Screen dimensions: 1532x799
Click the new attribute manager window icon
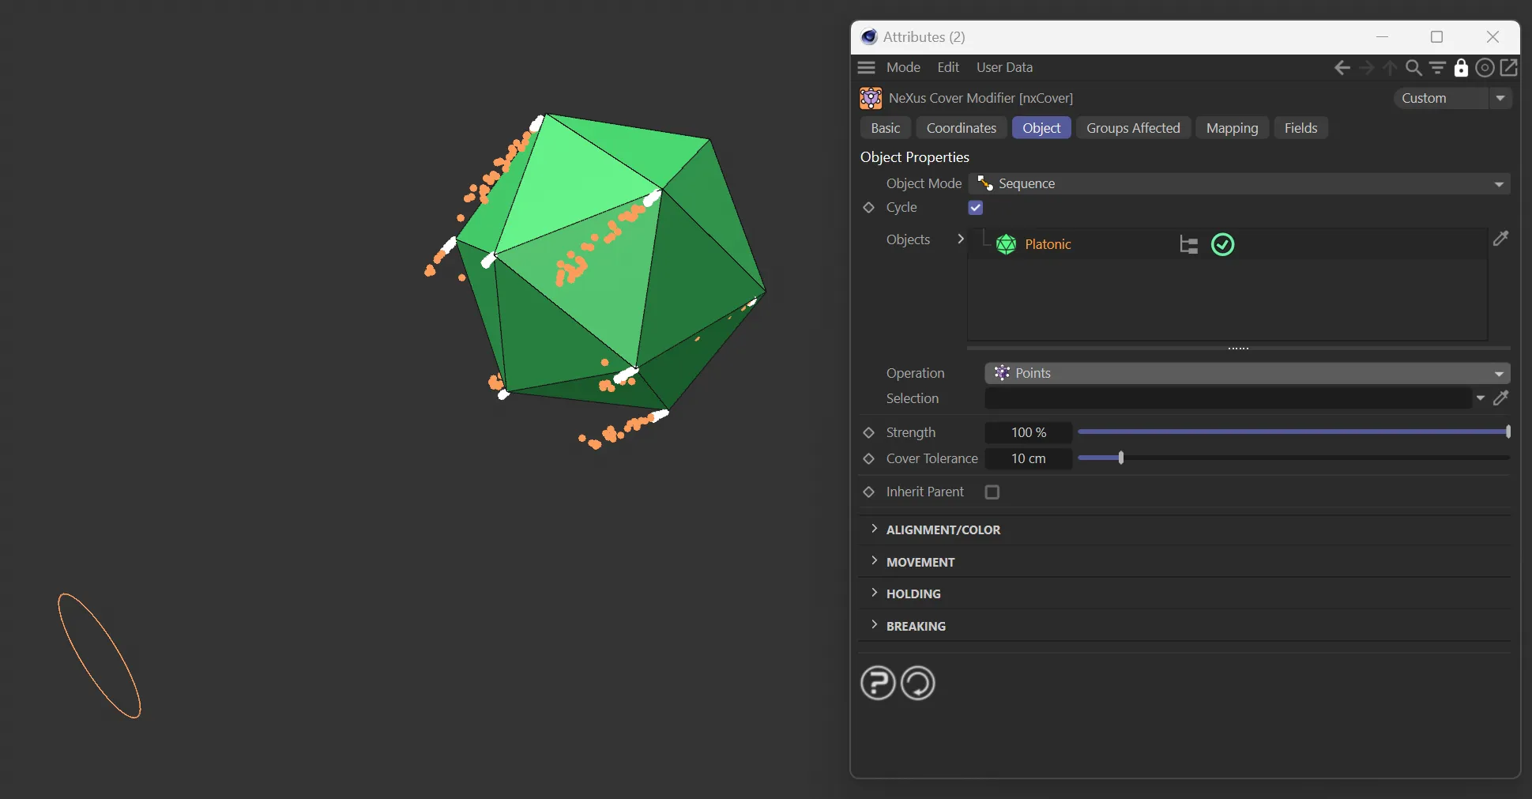(1508, 68)
